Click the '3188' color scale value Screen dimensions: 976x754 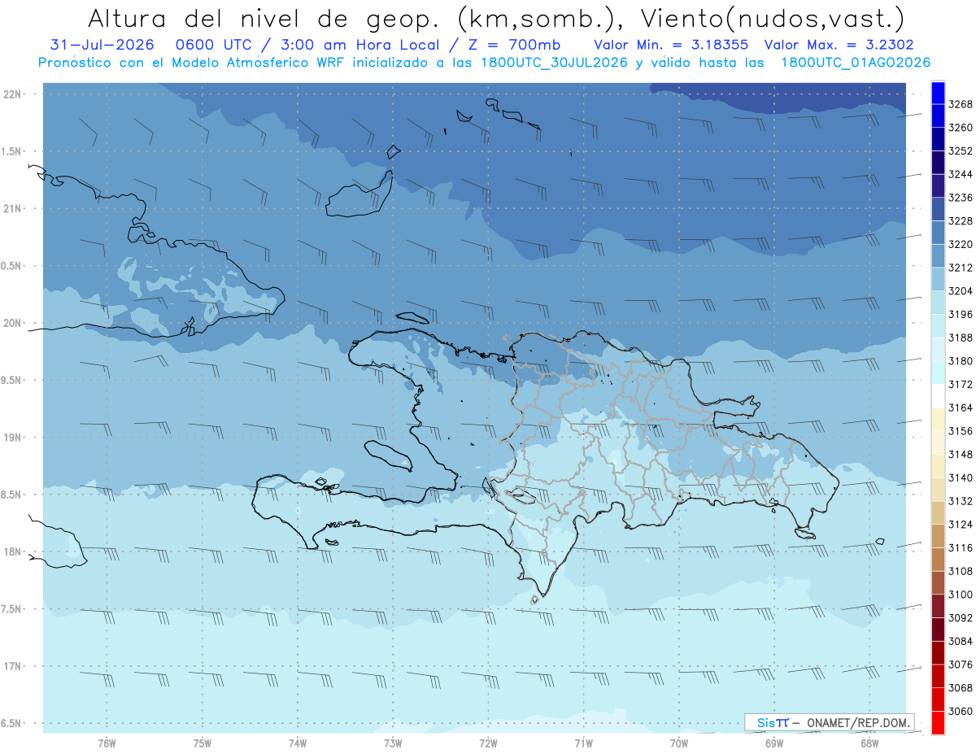(x=961, y=338)
